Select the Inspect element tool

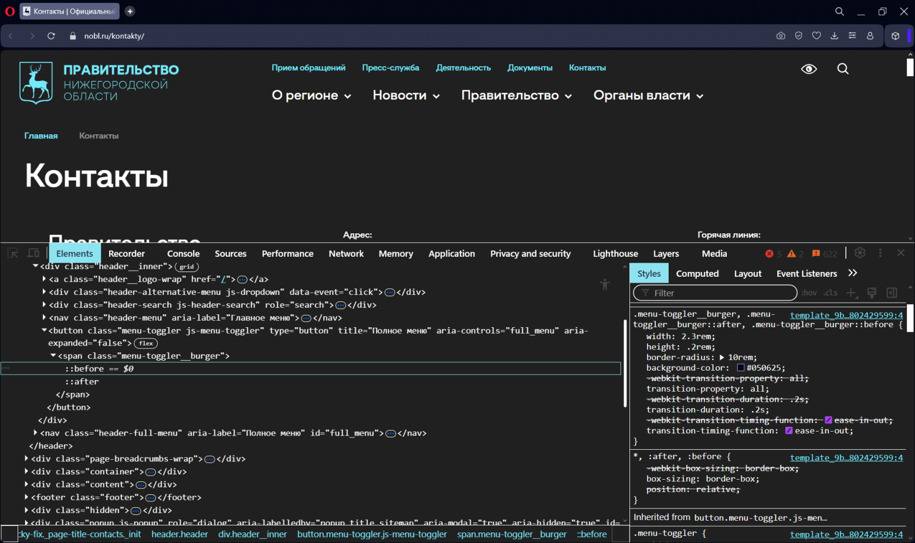tap(12, 253)
